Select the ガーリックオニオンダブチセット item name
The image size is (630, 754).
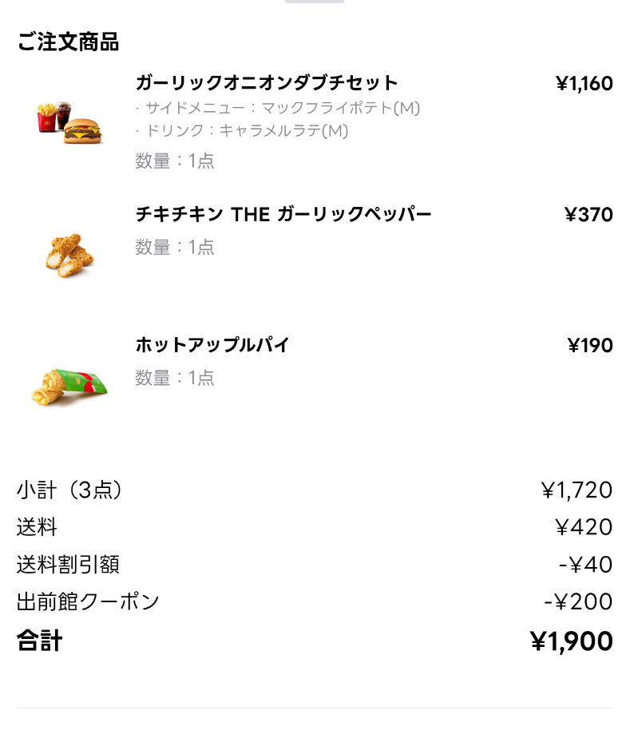point(267,83)
